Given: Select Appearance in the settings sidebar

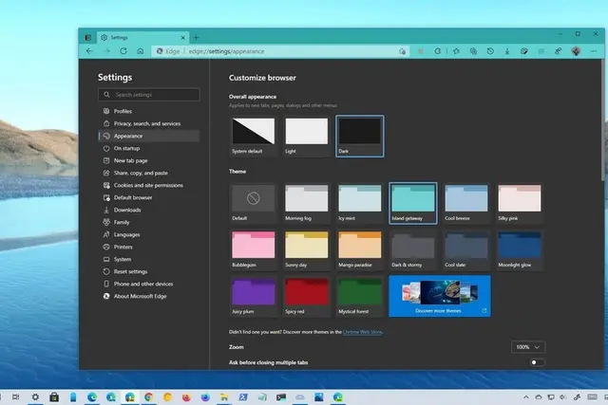Looking at the screenshot, I should pos(149,136).
